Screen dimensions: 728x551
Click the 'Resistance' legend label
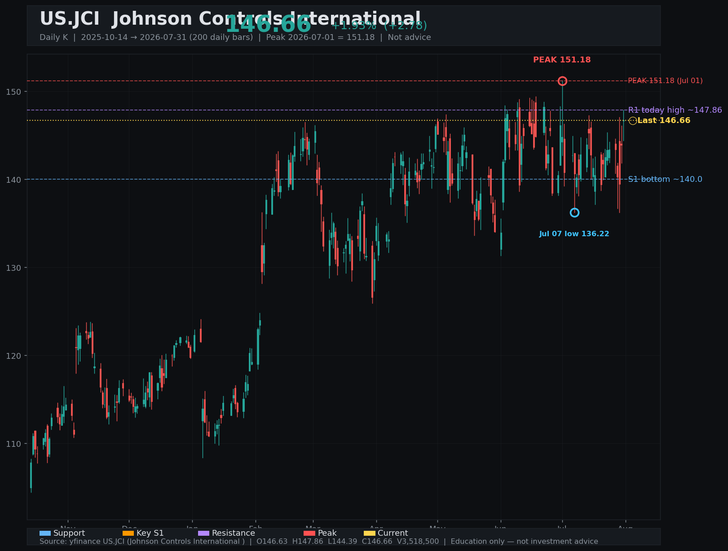click(234, 533)
